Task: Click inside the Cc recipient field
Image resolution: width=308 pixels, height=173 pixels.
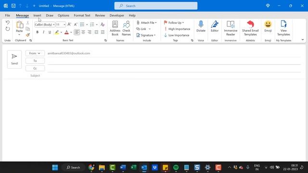Action: [x=174, y=69]
